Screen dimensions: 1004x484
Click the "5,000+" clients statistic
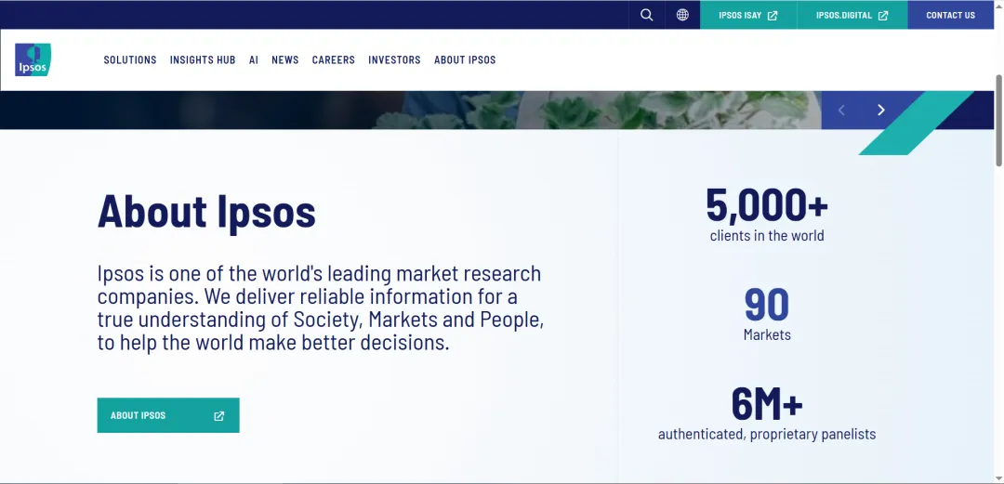click(767, 205)
